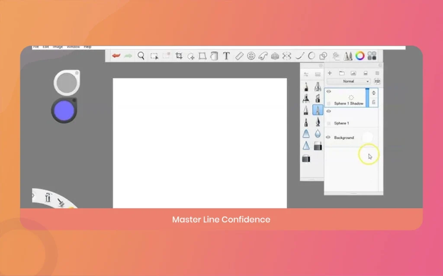The width and height of the screenshot is (443, 276).
Task: Click the layer opacity 100 field
Action: [x=377, y=82]
